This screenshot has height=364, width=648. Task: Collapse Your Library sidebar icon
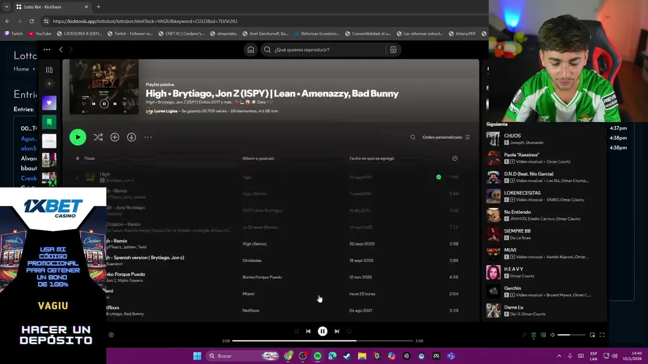(49, 70)
